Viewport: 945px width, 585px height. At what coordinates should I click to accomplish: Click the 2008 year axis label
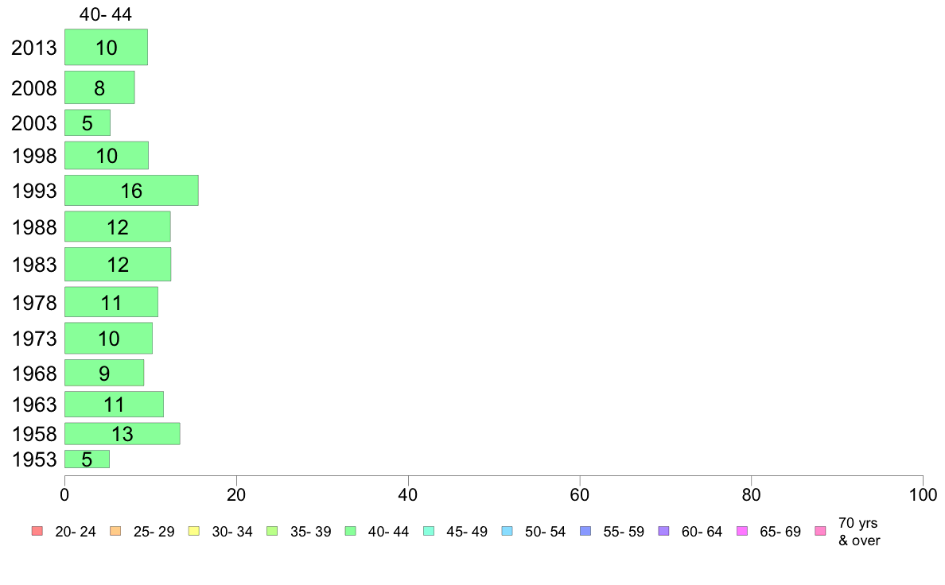point(34,88)
